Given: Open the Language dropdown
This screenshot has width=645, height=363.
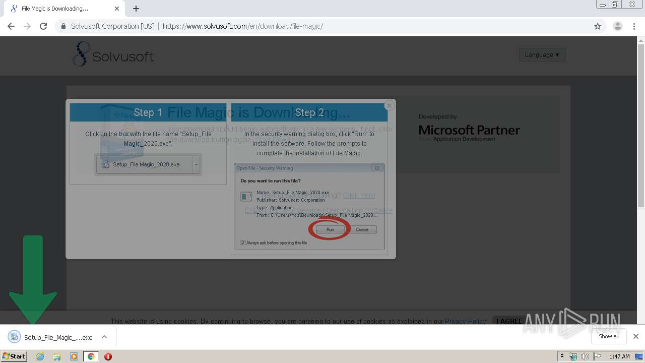Looking at the screenshot, I should [x=542, y=54].
